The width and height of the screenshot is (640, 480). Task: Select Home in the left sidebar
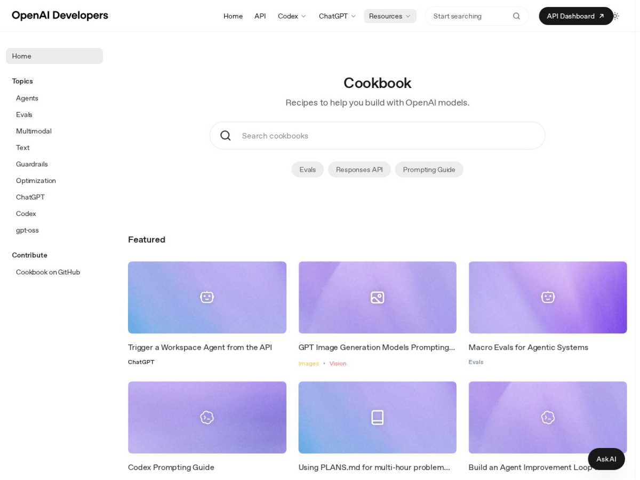pos(54,56)
